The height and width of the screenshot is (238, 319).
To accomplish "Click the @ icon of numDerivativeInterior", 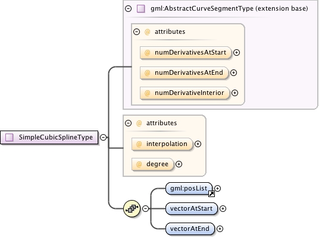I will tap(147, 93).
